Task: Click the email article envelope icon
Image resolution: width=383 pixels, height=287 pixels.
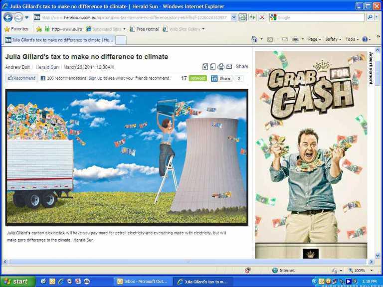Action: (229, 67)
